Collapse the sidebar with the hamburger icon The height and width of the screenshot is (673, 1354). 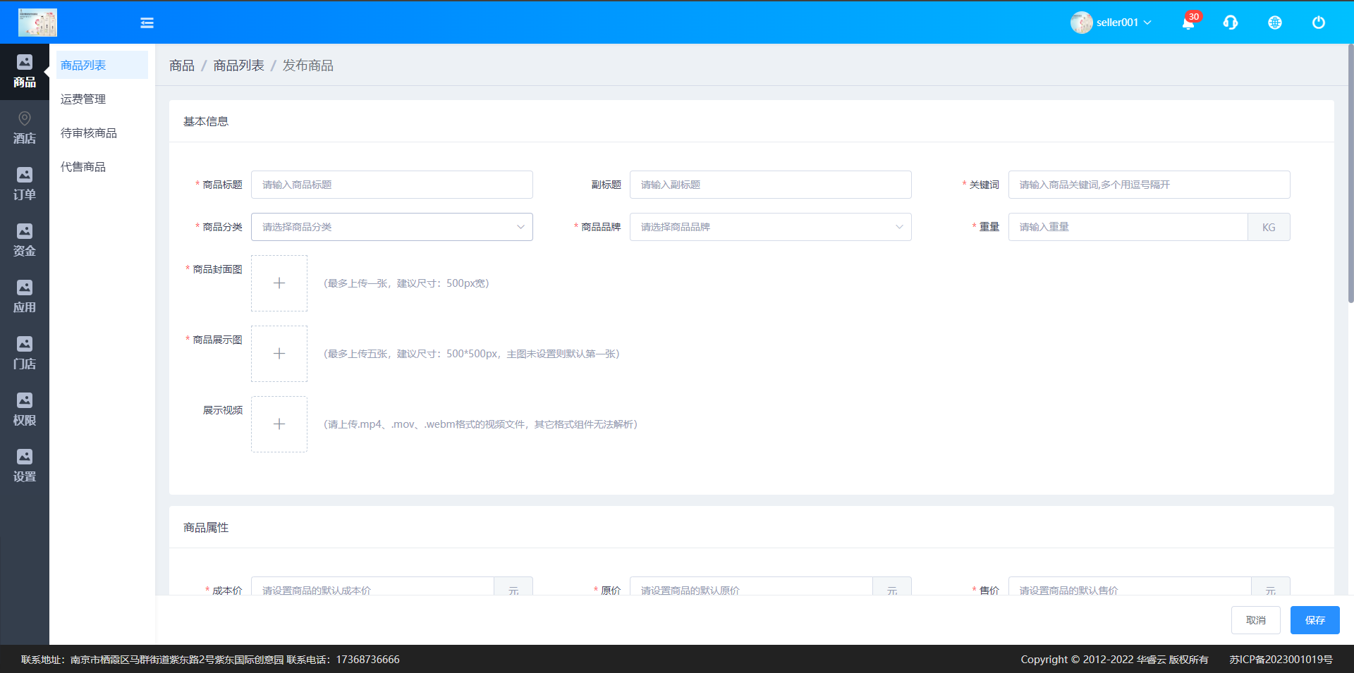pyautogui.click(x=147, y=23)
